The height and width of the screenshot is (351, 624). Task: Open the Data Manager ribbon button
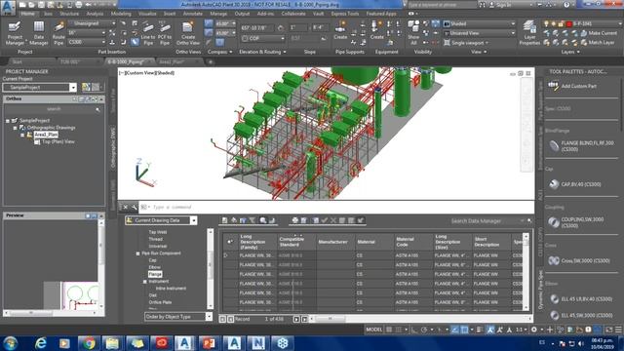point(39,33)
